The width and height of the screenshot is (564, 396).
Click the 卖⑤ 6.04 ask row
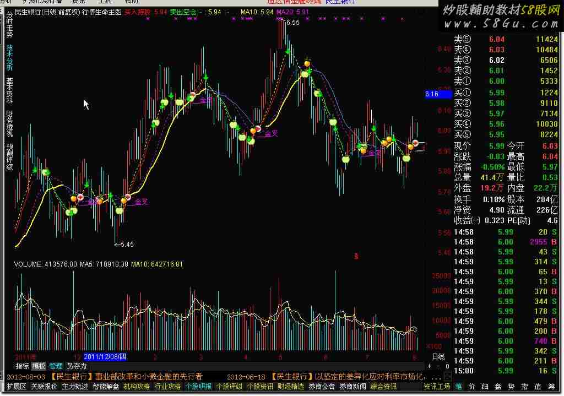506,39
